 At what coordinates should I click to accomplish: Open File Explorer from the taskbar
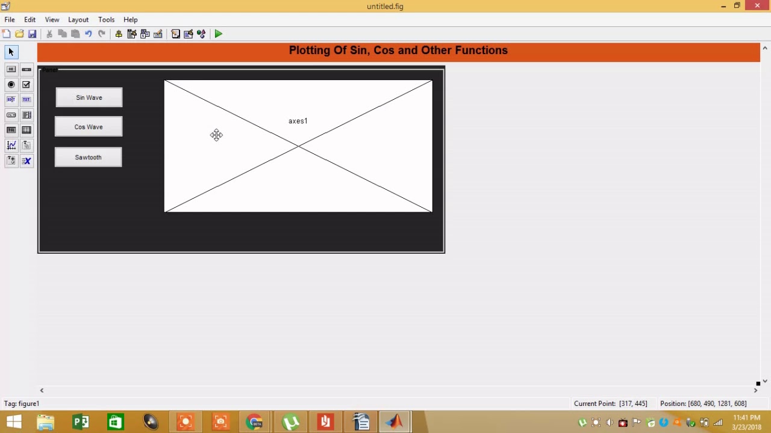click(46, 422)
